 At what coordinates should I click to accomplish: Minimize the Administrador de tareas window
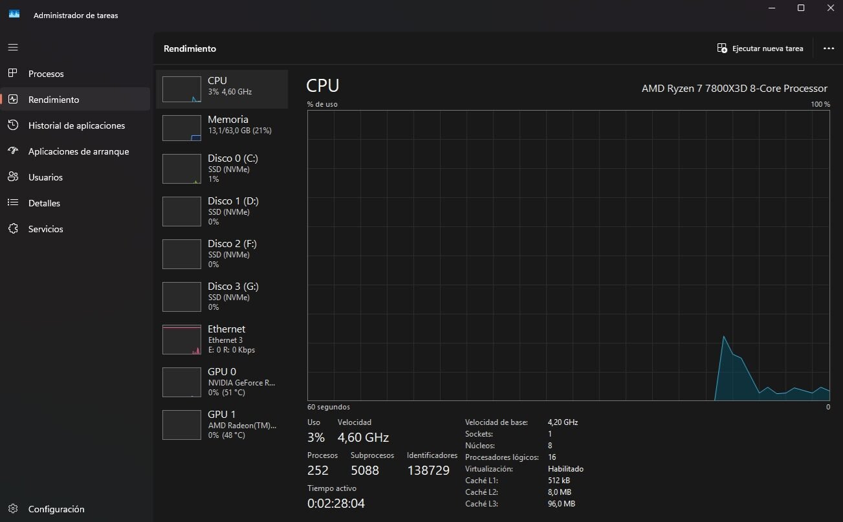tap(771, 8)
